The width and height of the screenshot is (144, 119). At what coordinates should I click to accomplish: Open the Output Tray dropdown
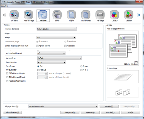59,58
